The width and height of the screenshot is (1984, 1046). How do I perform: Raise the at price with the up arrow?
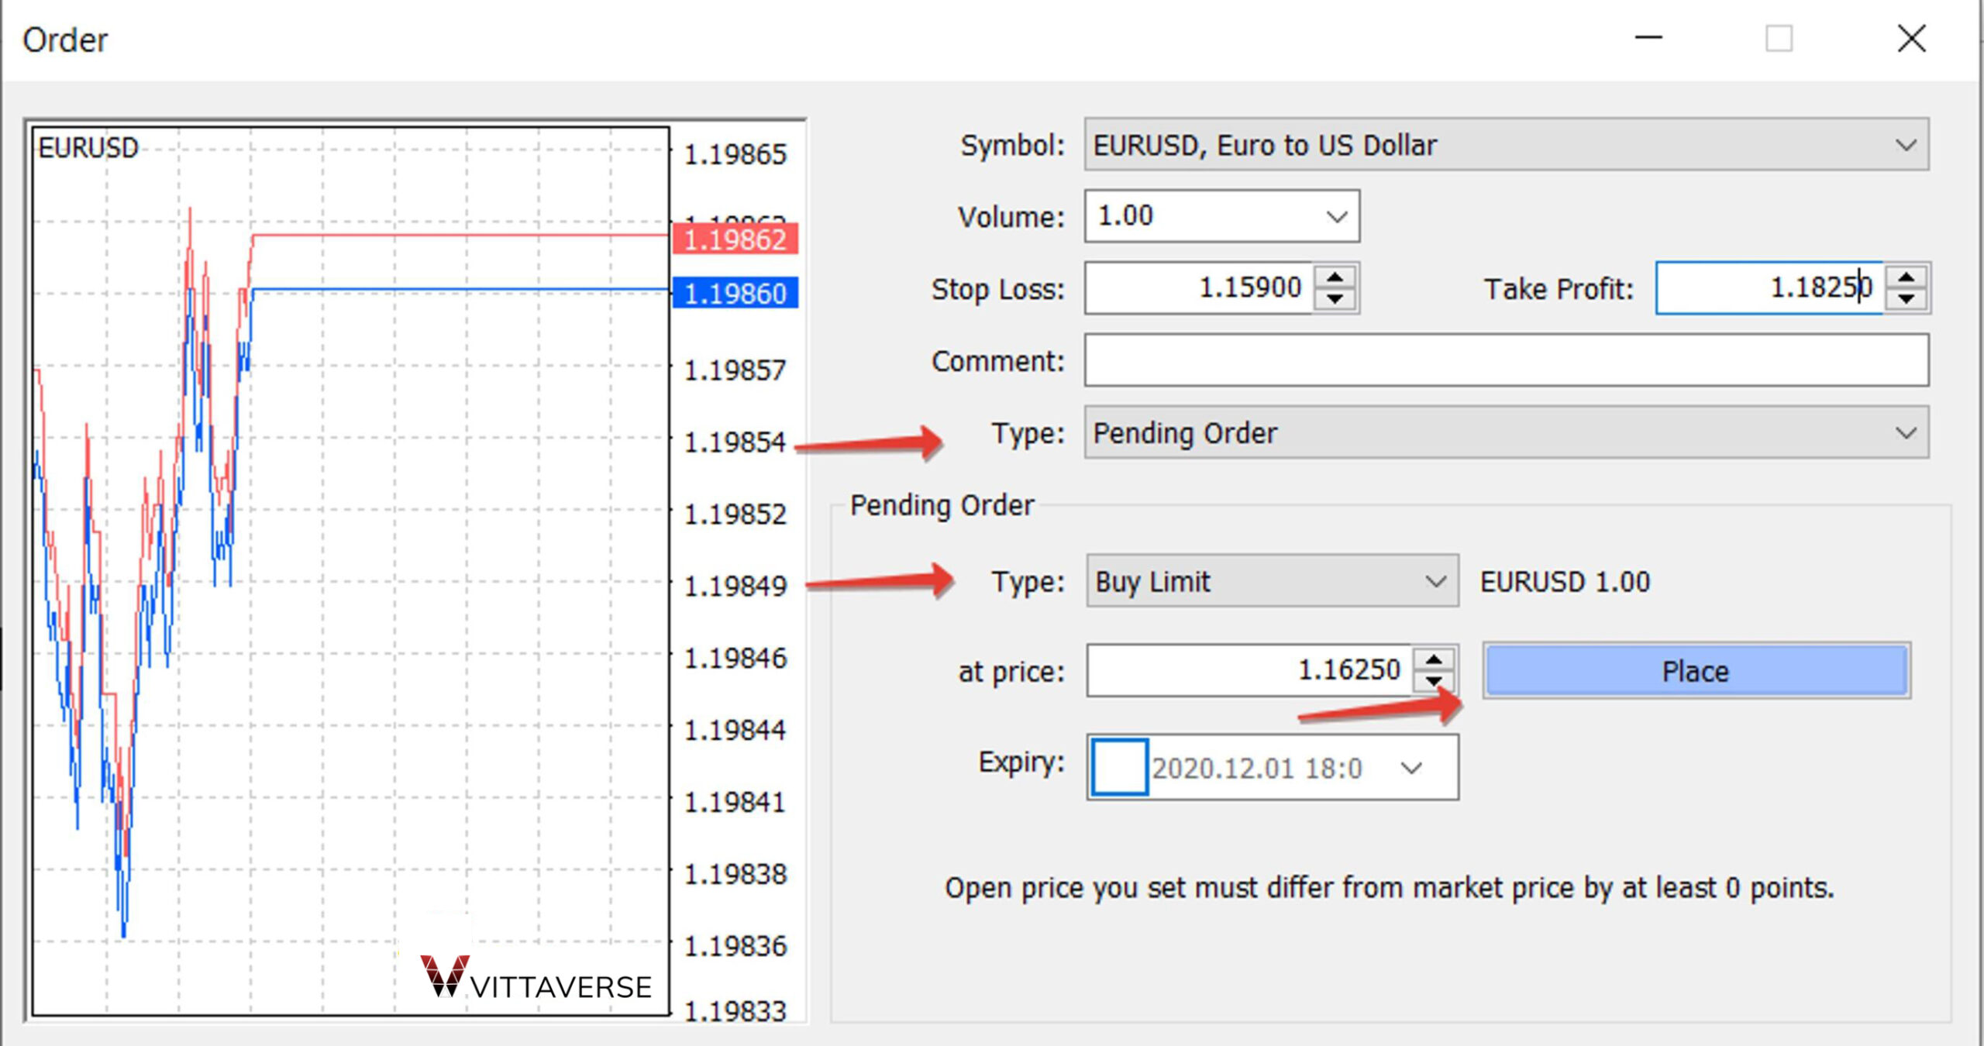(1434, 659)
